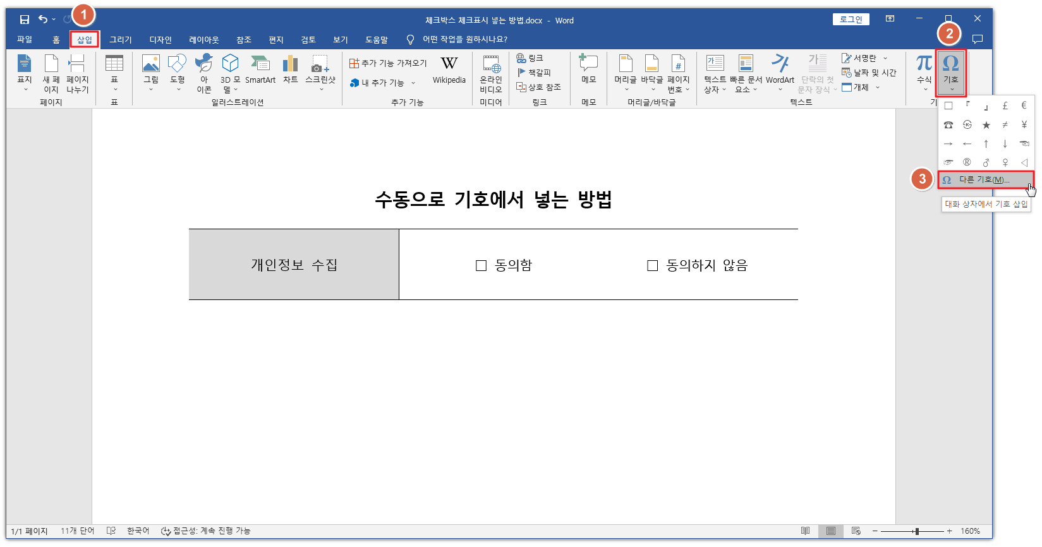Open the References (참조) tab
1042x547 pixels.
(x=244, y=39)
